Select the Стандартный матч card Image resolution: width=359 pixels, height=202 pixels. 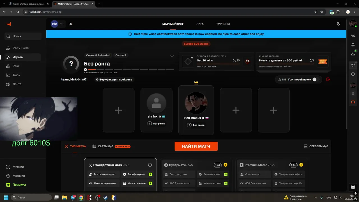coord(120,175)
